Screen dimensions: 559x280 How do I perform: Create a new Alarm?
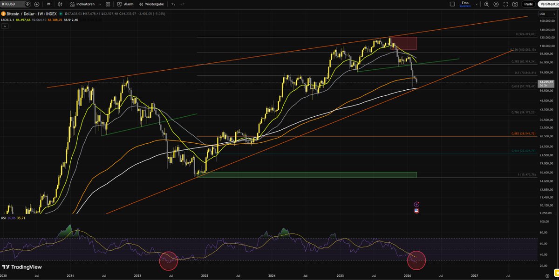125,4
